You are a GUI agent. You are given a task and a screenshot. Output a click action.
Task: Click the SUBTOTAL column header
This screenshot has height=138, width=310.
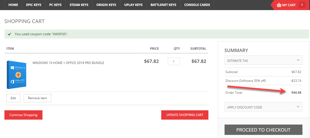(198, 49)
